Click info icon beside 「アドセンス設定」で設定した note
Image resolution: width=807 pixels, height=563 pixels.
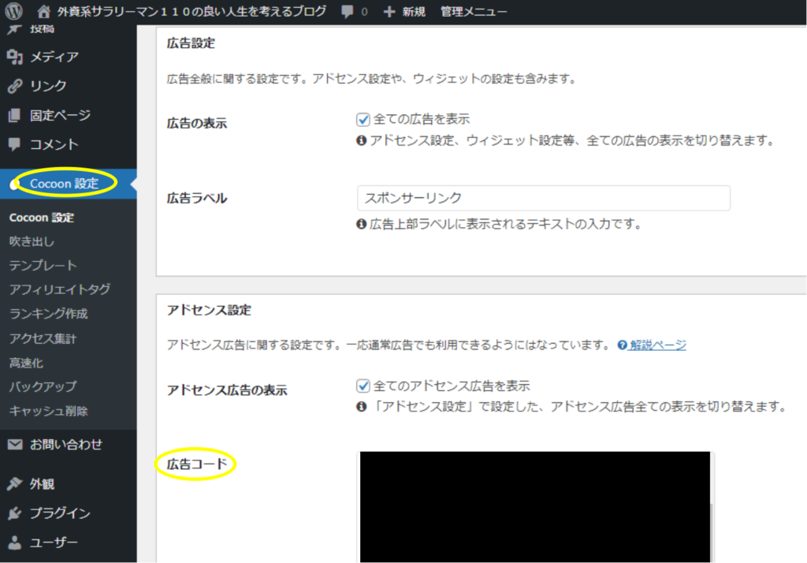coord(361,407)
